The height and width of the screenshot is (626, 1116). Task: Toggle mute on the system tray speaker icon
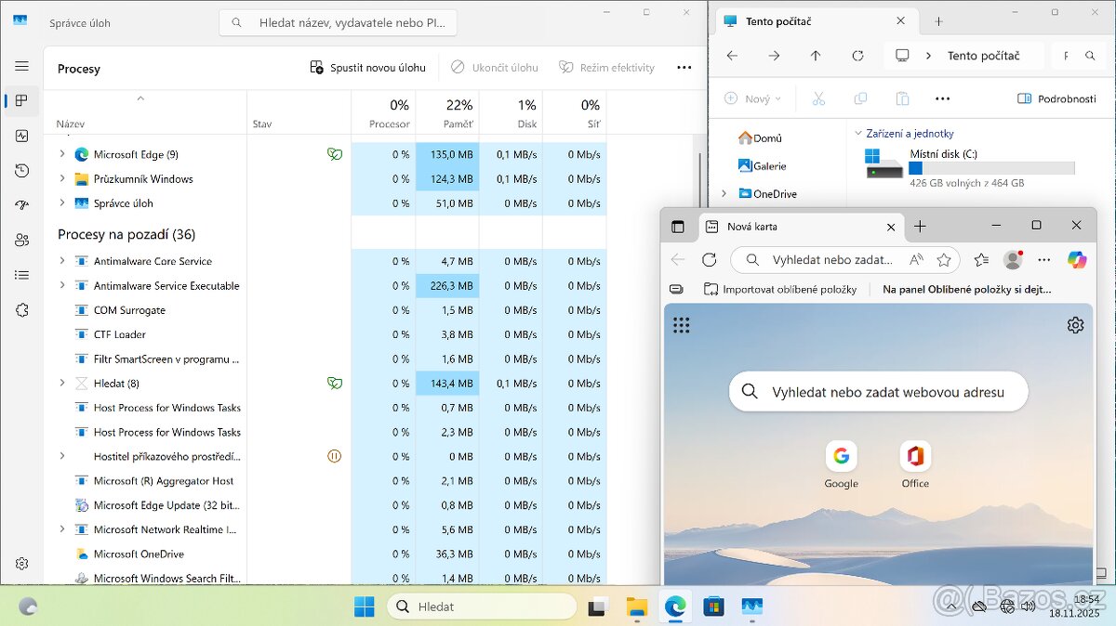[1029, 606]
